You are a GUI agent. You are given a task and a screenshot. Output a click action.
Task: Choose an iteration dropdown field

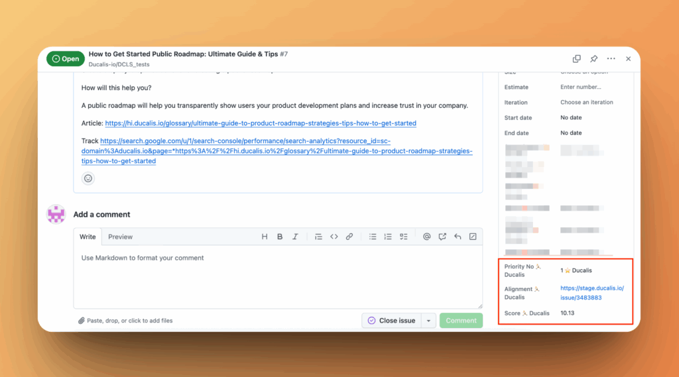(x=587, y=103)
